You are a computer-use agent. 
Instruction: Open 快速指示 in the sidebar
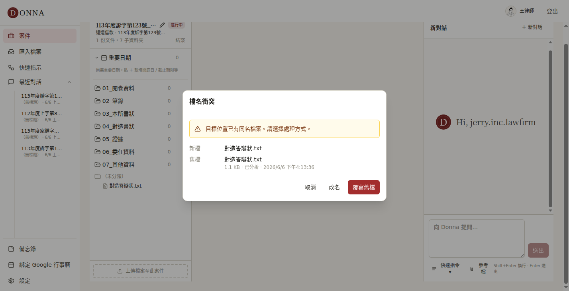coord(40,68)
